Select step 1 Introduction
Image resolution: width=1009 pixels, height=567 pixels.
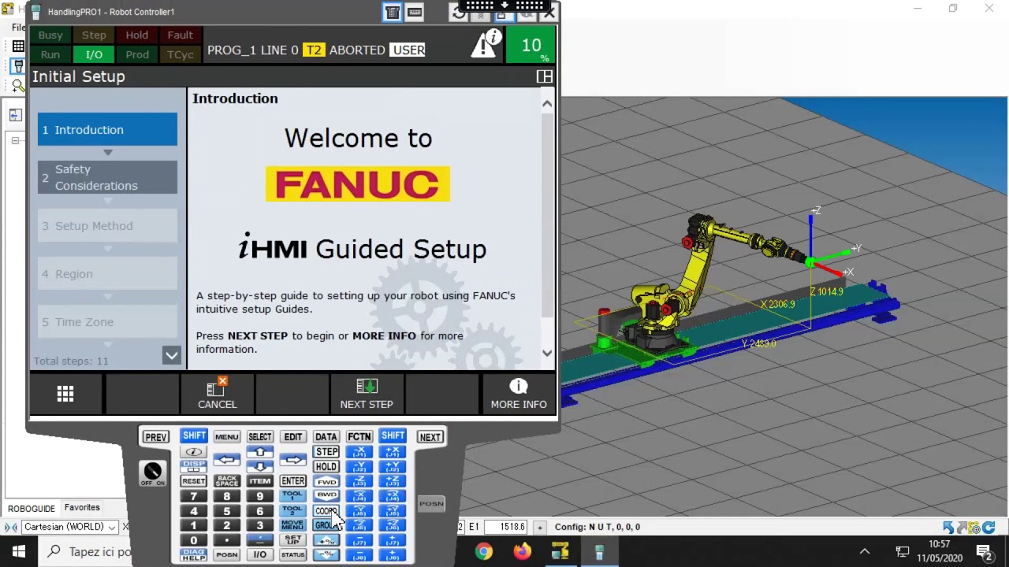point(107,130)
